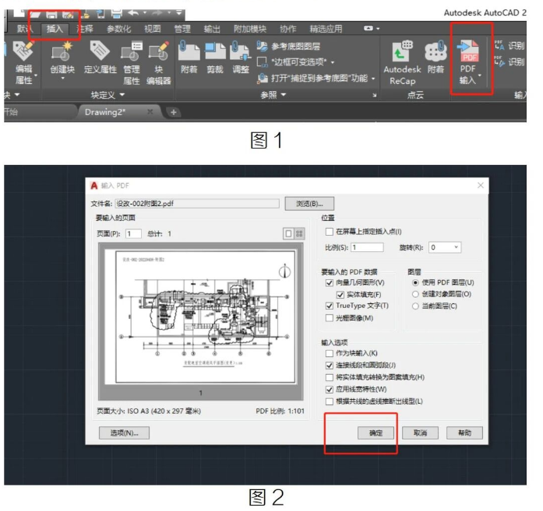This screenshot has width=543, height=511.
Task: Open the Output (输出) ribbon tab
Action: click(212, 29)
